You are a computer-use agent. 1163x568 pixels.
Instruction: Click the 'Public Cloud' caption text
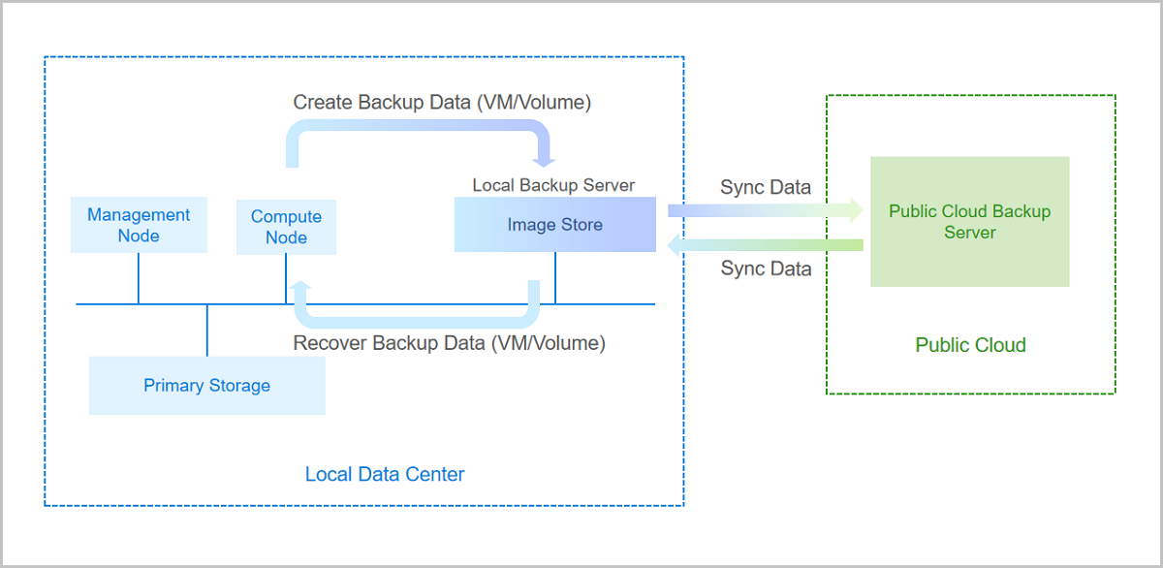970,345
